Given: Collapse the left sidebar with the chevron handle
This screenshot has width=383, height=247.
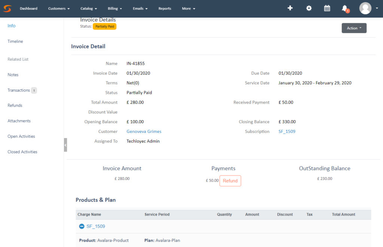Looking at the screenshot, I should [65, 144].
